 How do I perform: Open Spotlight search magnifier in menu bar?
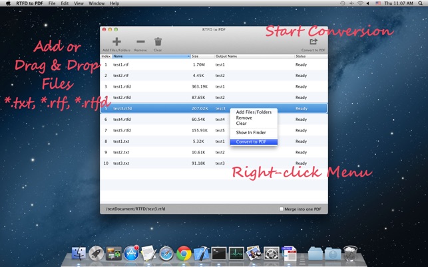click(421, 3)
